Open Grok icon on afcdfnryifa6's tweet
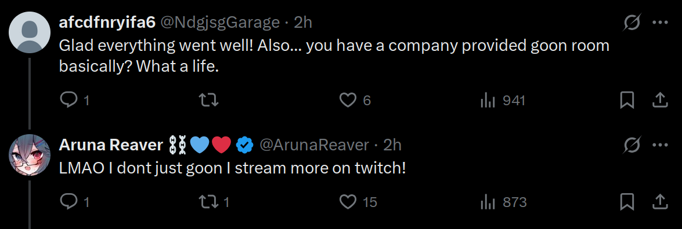Image resolution: width=682 pixels, height=229 pixels. [x=632, y=23]
